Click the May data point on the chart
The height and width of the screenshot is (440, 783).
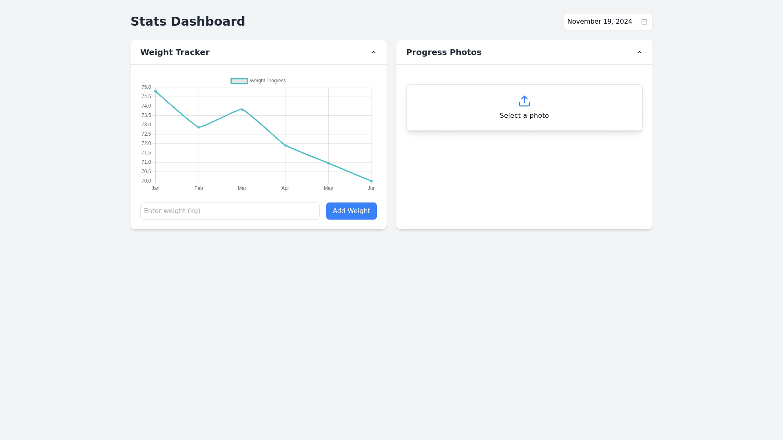[328, 163]
